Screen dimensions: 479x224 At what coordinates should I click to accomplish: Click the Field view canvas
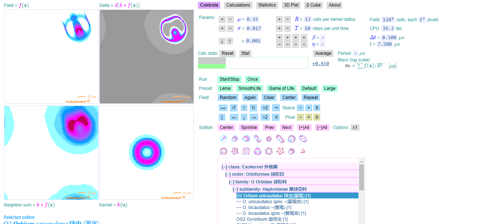51,57
